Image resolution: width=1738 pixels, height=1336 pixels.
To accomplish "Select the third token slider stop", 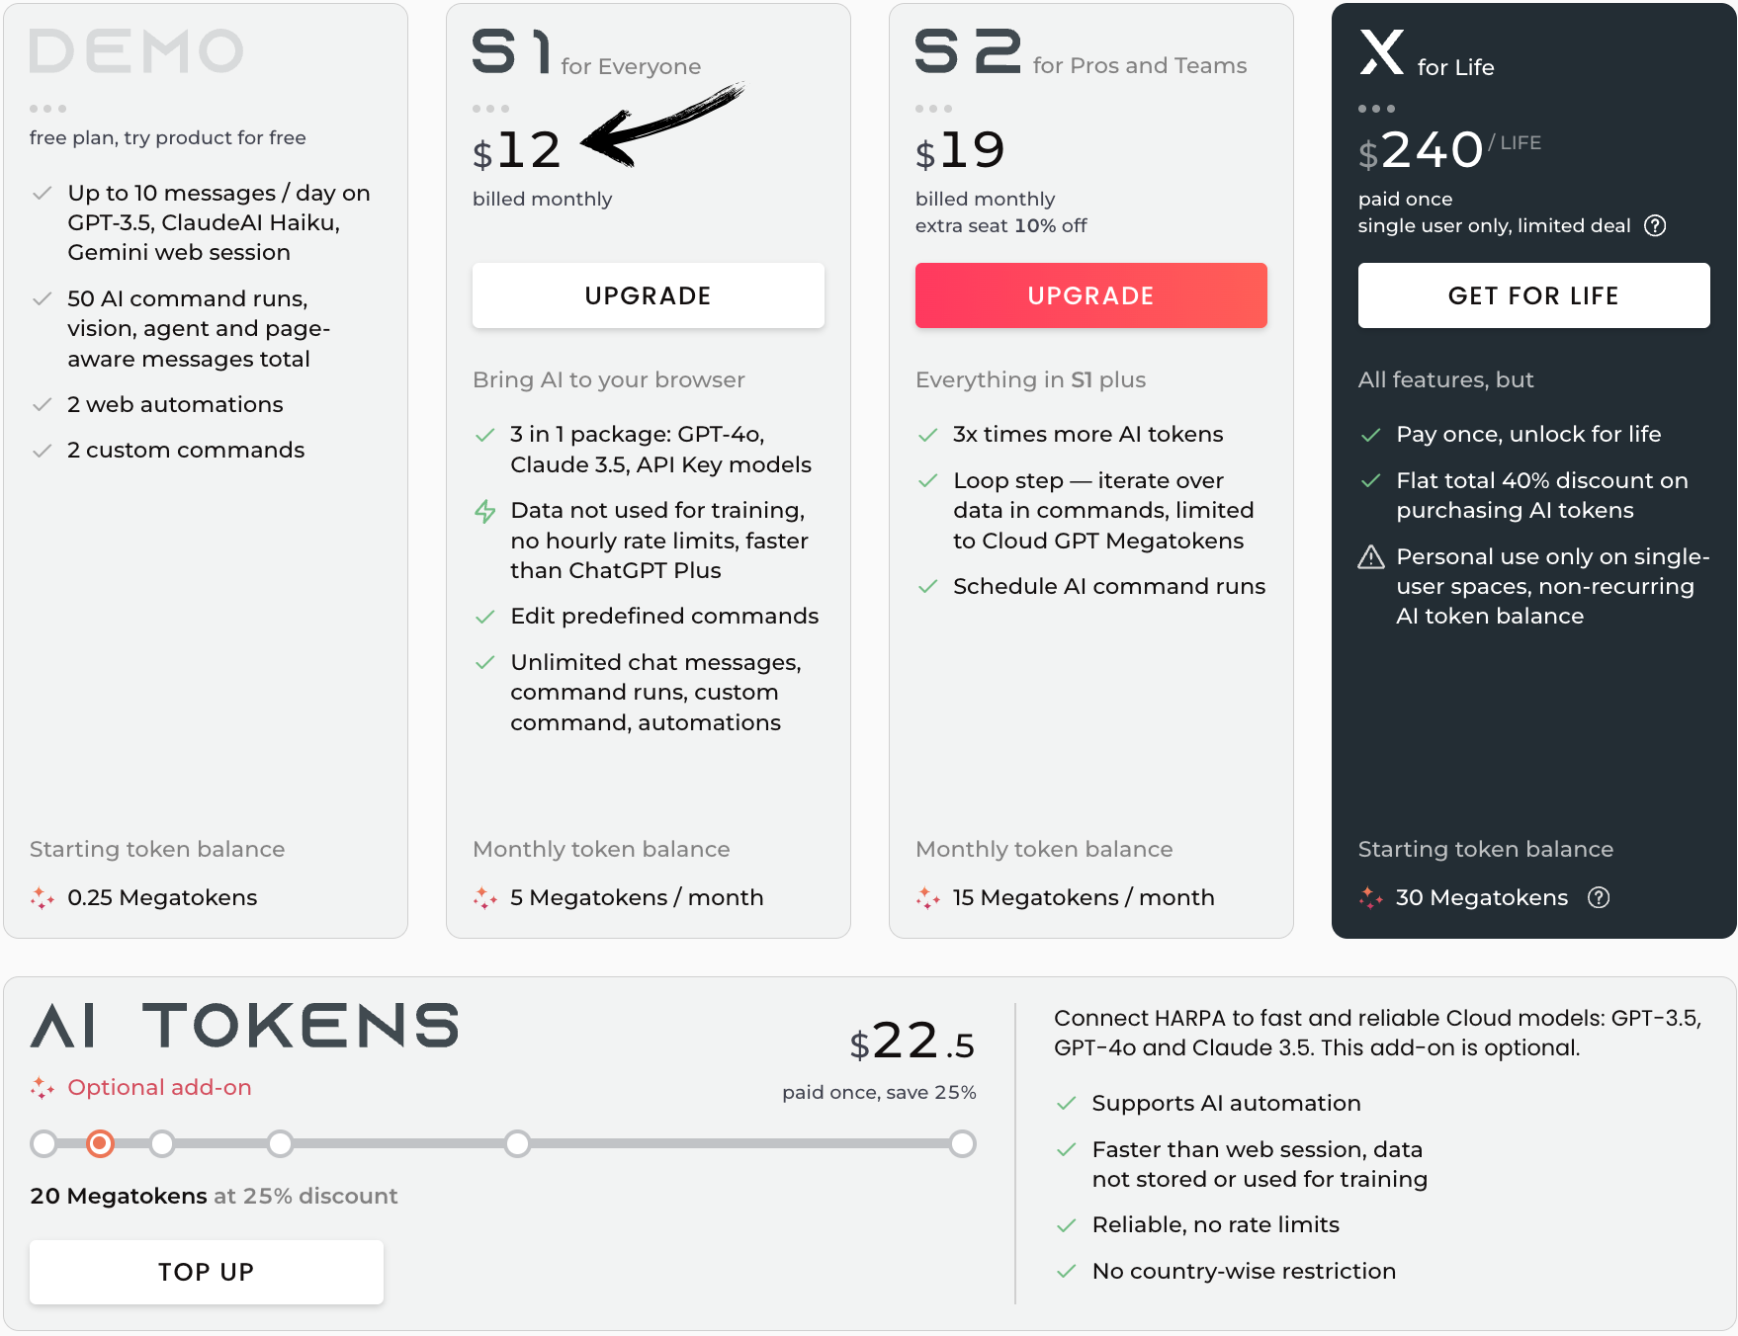I will 162,1143.
